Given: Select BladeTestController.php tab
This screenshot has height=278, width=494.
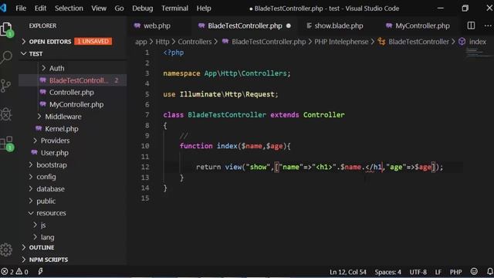Looking at the screenshot, I should pos(245,25).
